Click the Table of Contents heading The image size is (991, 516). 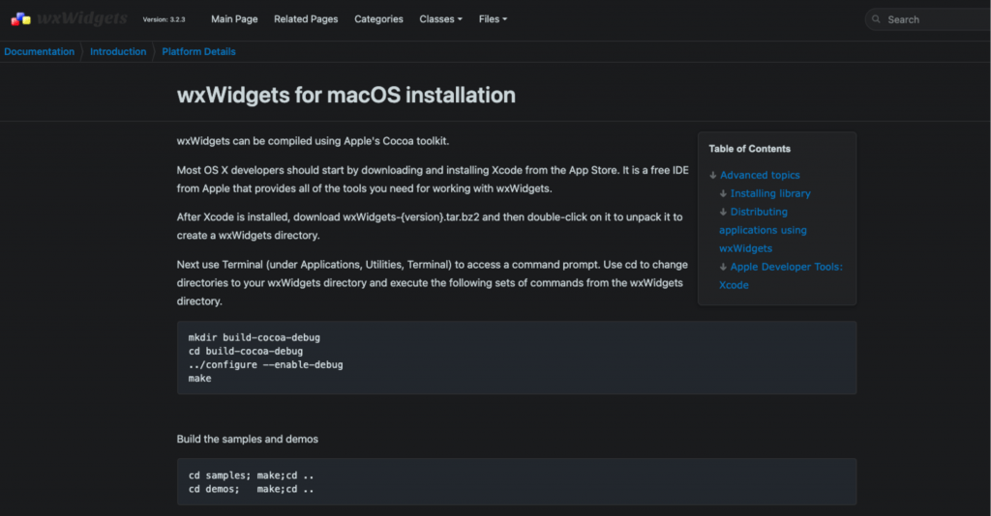[750, 149]
